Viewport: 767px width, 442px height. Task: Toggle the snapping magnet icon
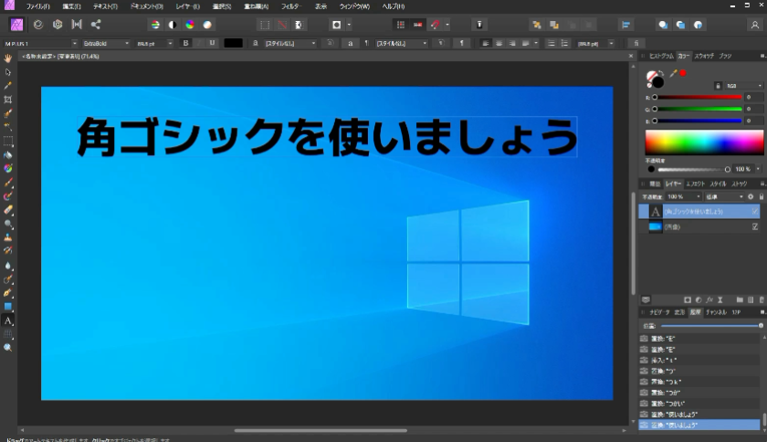click(435, 25)
